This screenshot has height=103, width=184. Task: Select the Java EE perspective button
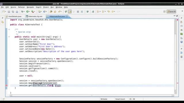point(171,11)
